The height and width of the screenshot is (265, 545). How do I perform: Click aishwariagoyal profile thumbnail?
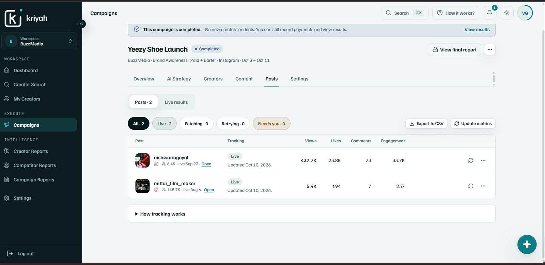pos(142,160)
